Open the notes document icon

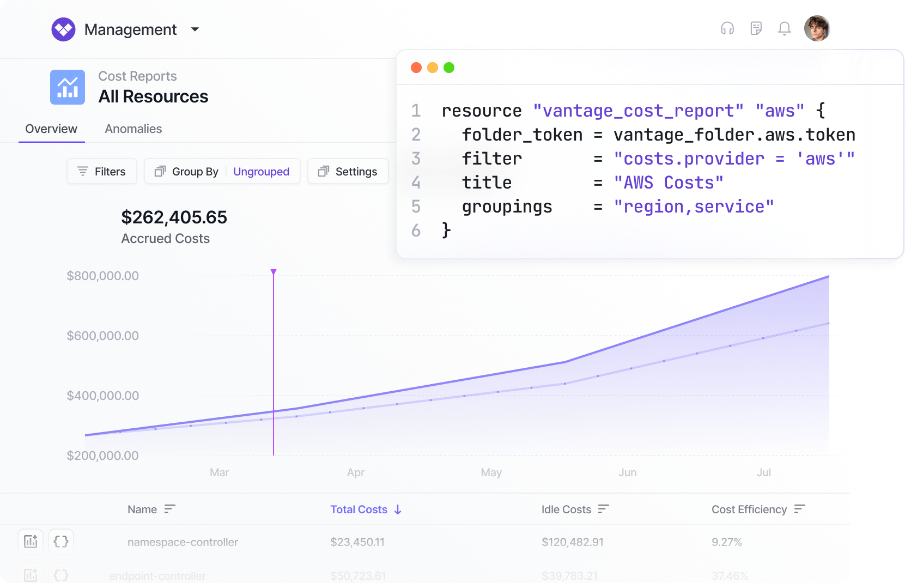point(756,28)
